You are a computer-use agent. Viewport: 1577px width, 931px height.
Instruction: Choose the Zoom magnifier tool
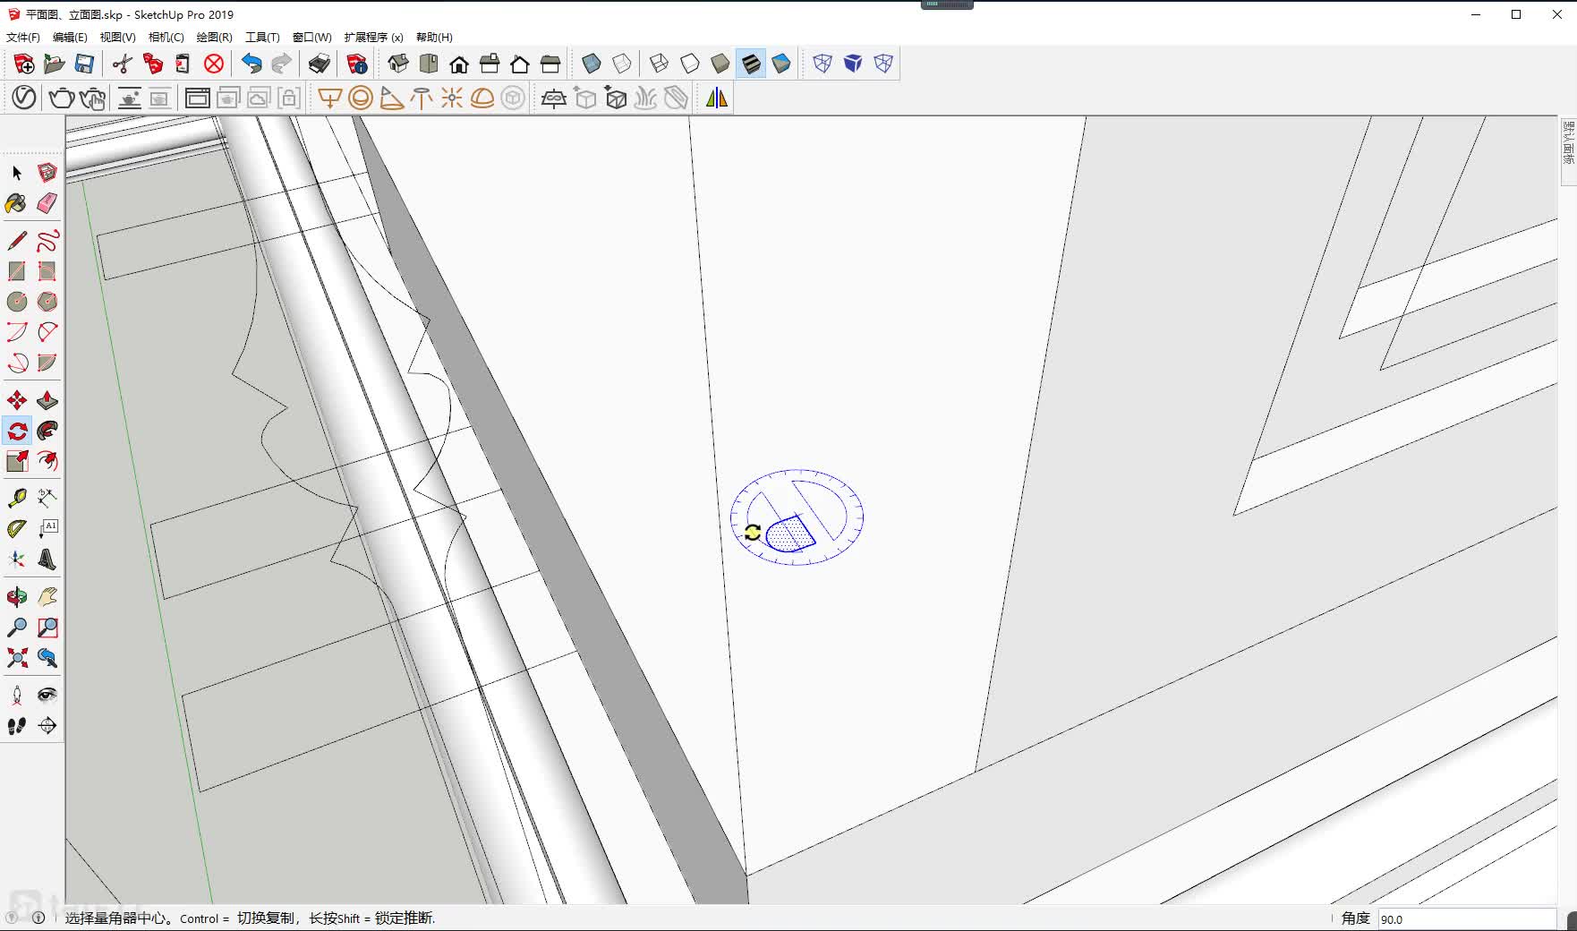[x=17, y=628]
